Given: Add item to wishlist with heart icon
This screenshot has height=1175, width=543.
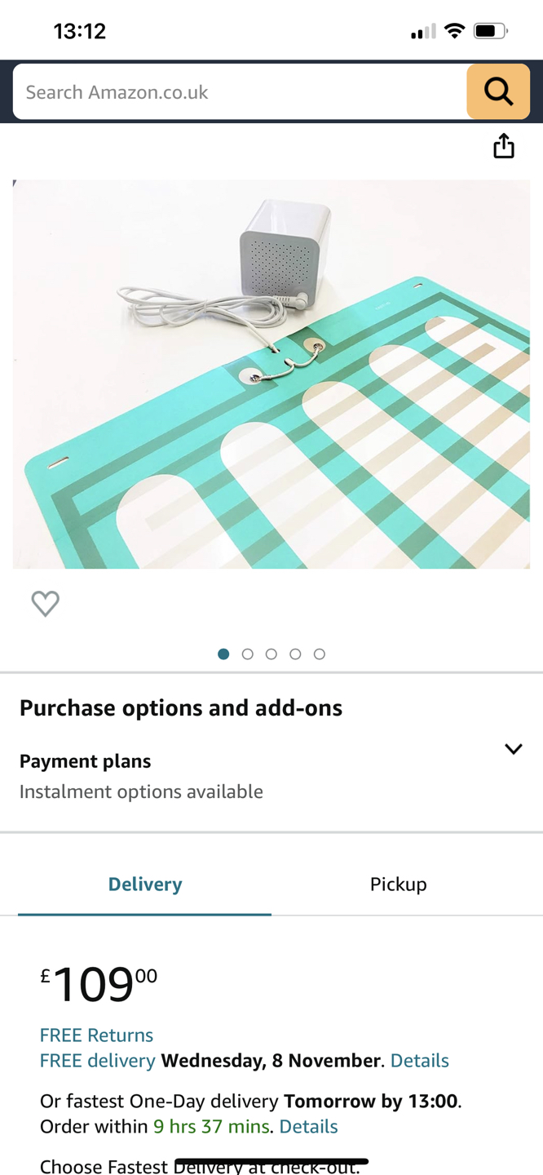Looking at the screenshot, I should (45, 604).
